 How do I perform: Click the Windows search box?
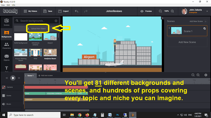(34, 115)
